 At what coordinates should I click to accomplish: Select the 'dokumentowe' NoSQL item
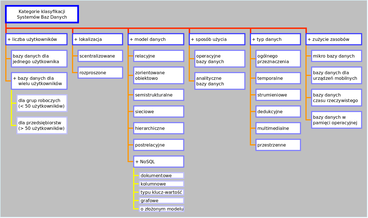[x=161, y=175]
